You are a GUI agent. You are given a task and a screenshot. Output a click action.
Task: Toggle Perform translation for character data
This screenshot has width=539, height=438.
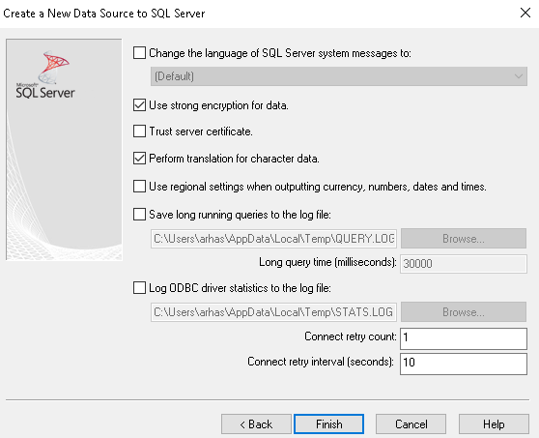(139, 159)
